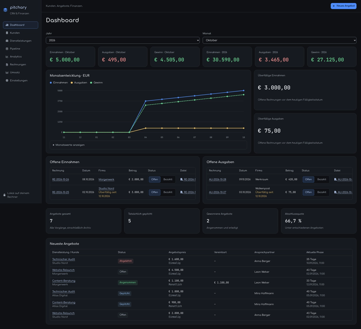This screenshot has width=361, height=329.
Task: Create a Neues Angebot
Action: tap(344, 6)
